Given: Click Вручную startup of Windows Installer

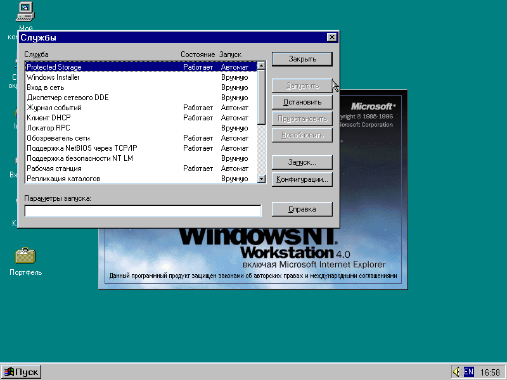Looking at the screenshot, I should pyautogui.click(x=234, y=77).
